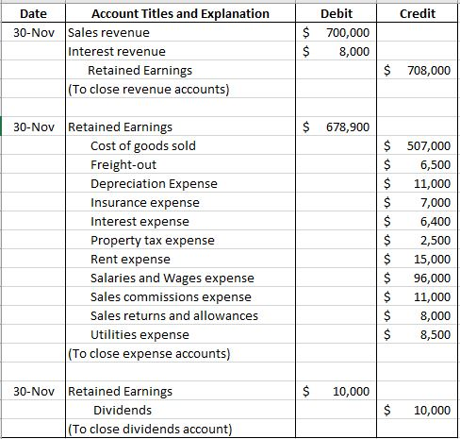
Task: Click the Salaries and Wages expense cell
Action: (x=180, y=278)
